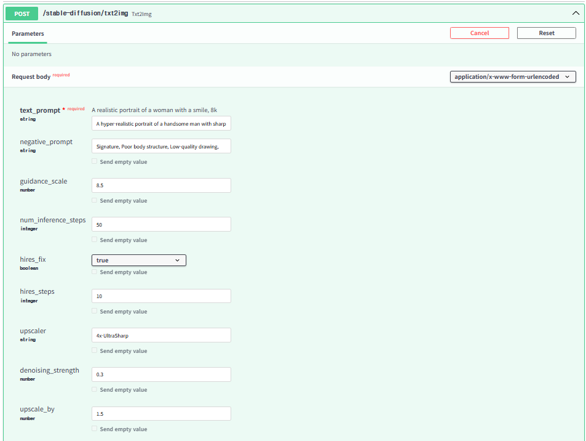Collapse the txt2img endpoint chevron

click(x=576, y=13)
